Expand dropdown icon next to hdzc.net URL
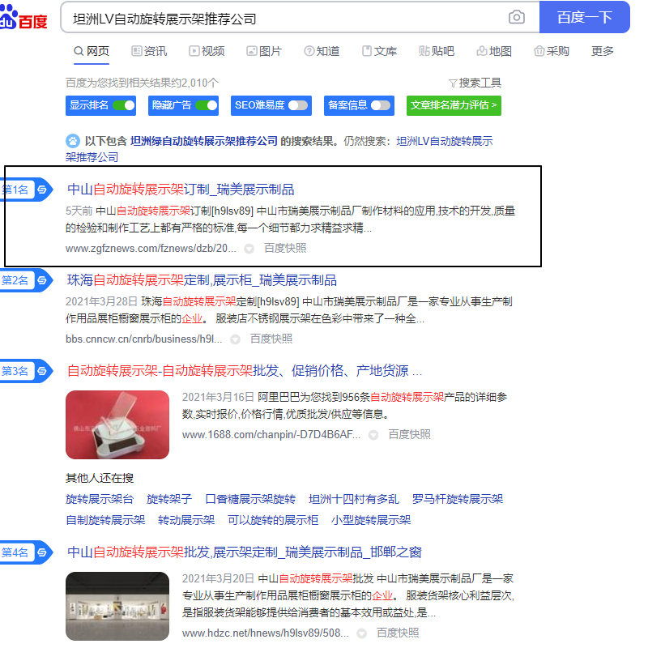The image size is (648, 648). [361, 633]
